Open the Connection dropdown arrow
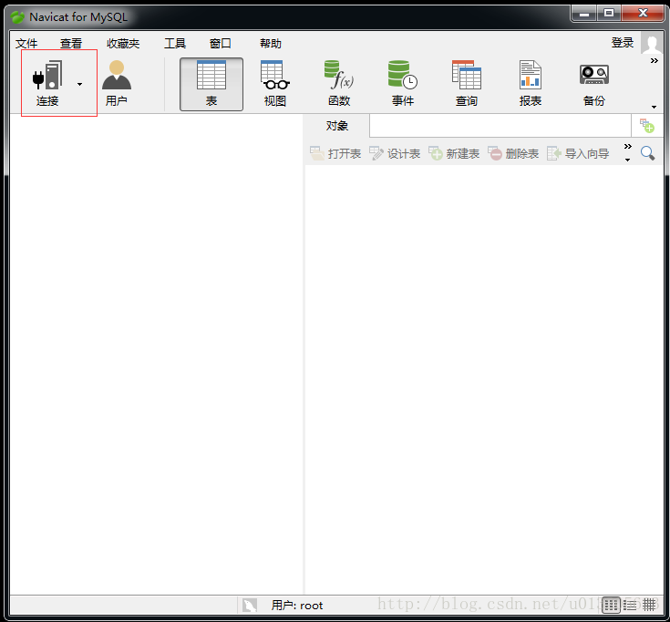 click(x=79, y=84)
